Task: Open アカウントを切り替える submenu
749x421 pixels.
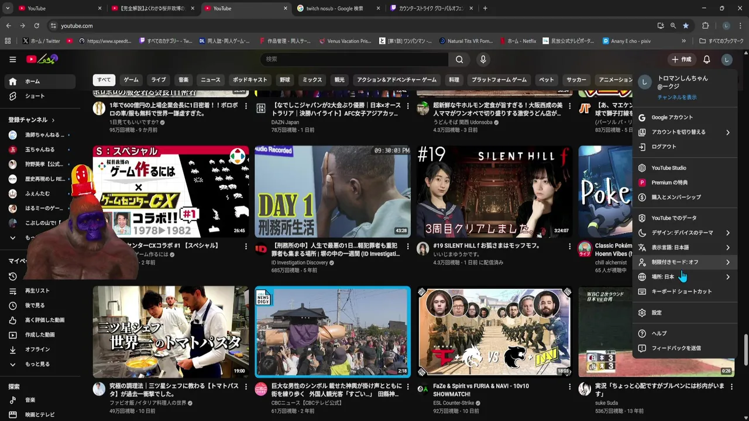Action: click(685, 132)
